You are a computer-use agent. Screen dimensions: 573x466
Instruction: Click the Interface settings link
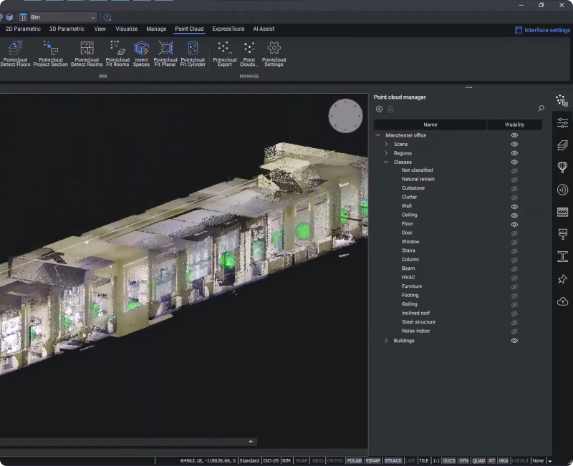click(x=546, y=30)
